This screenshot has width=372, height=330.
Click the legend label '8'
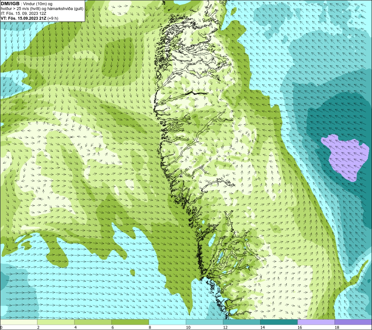[150, 327]
